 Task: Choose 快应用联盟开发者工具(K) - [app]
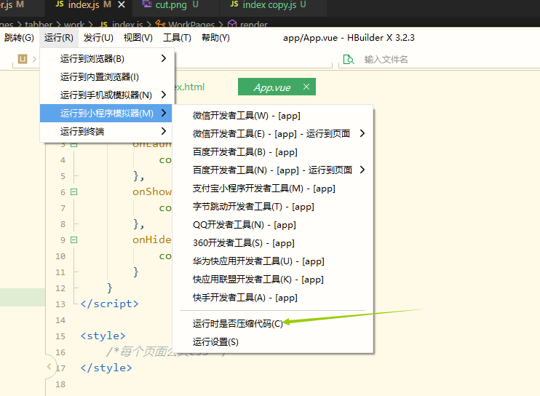tap(272, 280)
